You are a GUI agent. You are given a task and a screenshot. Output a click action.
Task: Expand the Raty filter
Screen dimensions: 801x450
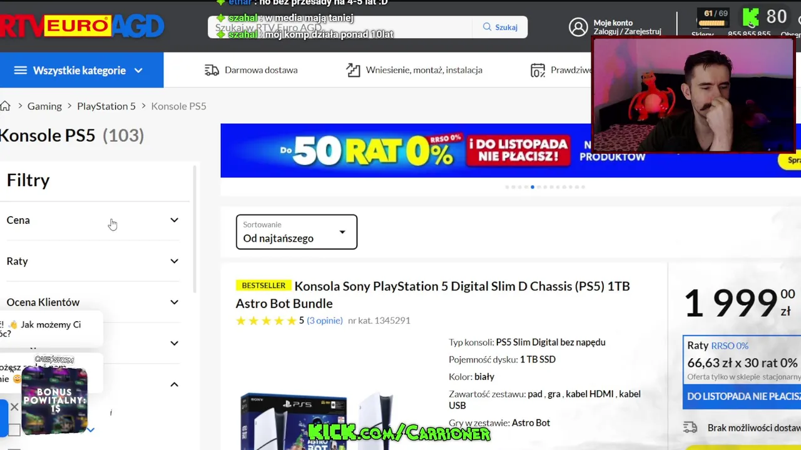click(93, 261)
